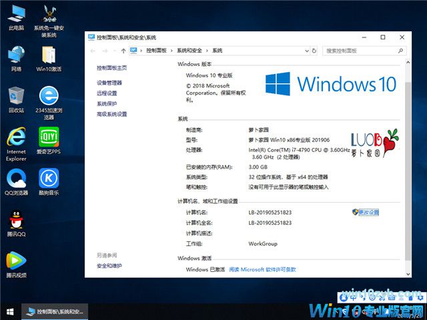Select the Internet Explorer desktop icon
Image resolution: width=427 pixels, height=320 pixels.
point(16,144)
